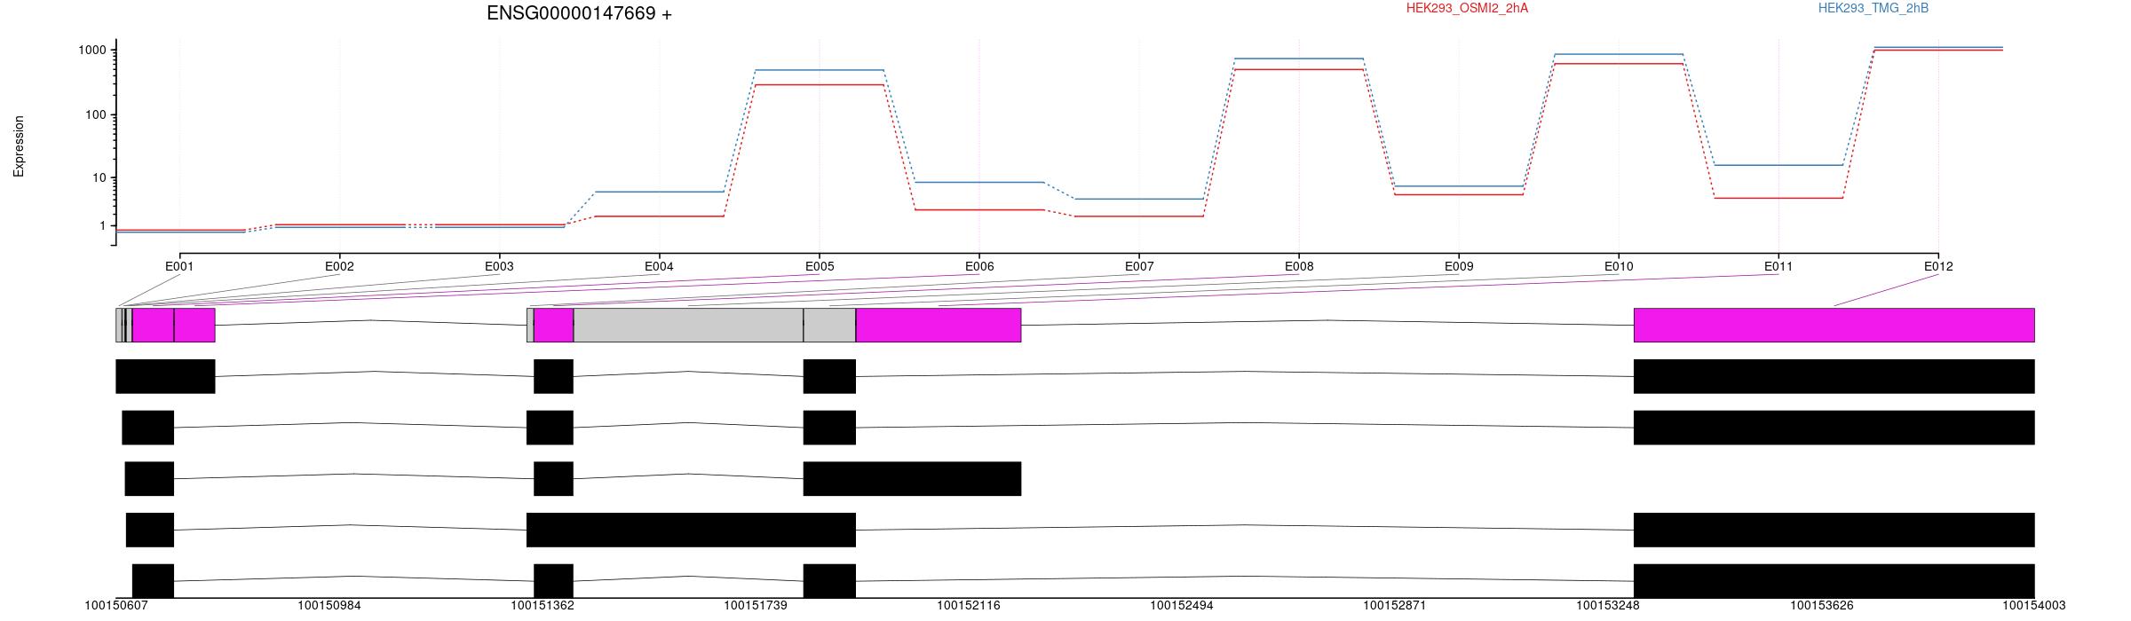
Task: Click genomic coordinate 100154003
Action: pos(2034,606)
